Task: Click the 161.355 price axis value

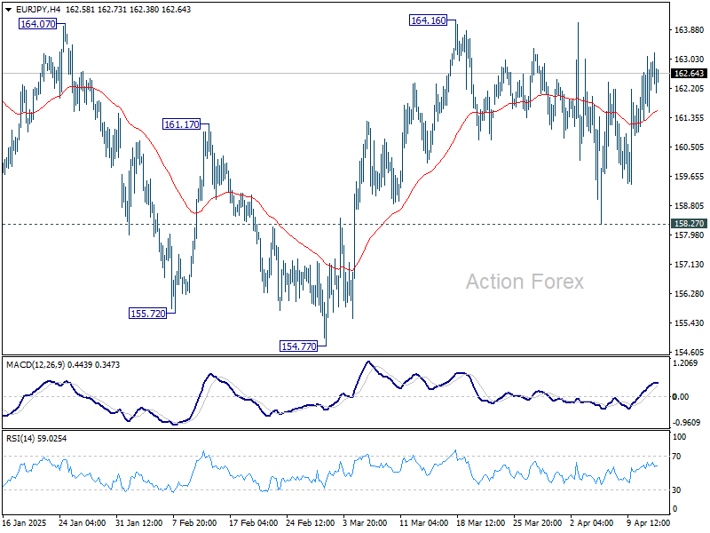Action: pyautogui.click(x=690, y=118)
